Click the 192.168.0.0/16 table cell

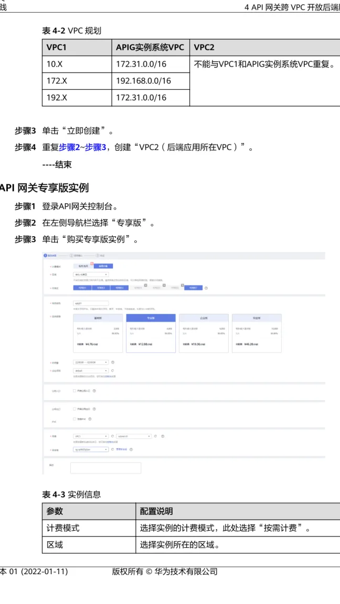[x=151, y=81]
